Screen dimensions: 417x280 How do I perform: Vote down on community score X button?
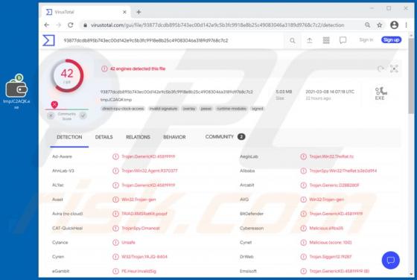click(51, 115)
